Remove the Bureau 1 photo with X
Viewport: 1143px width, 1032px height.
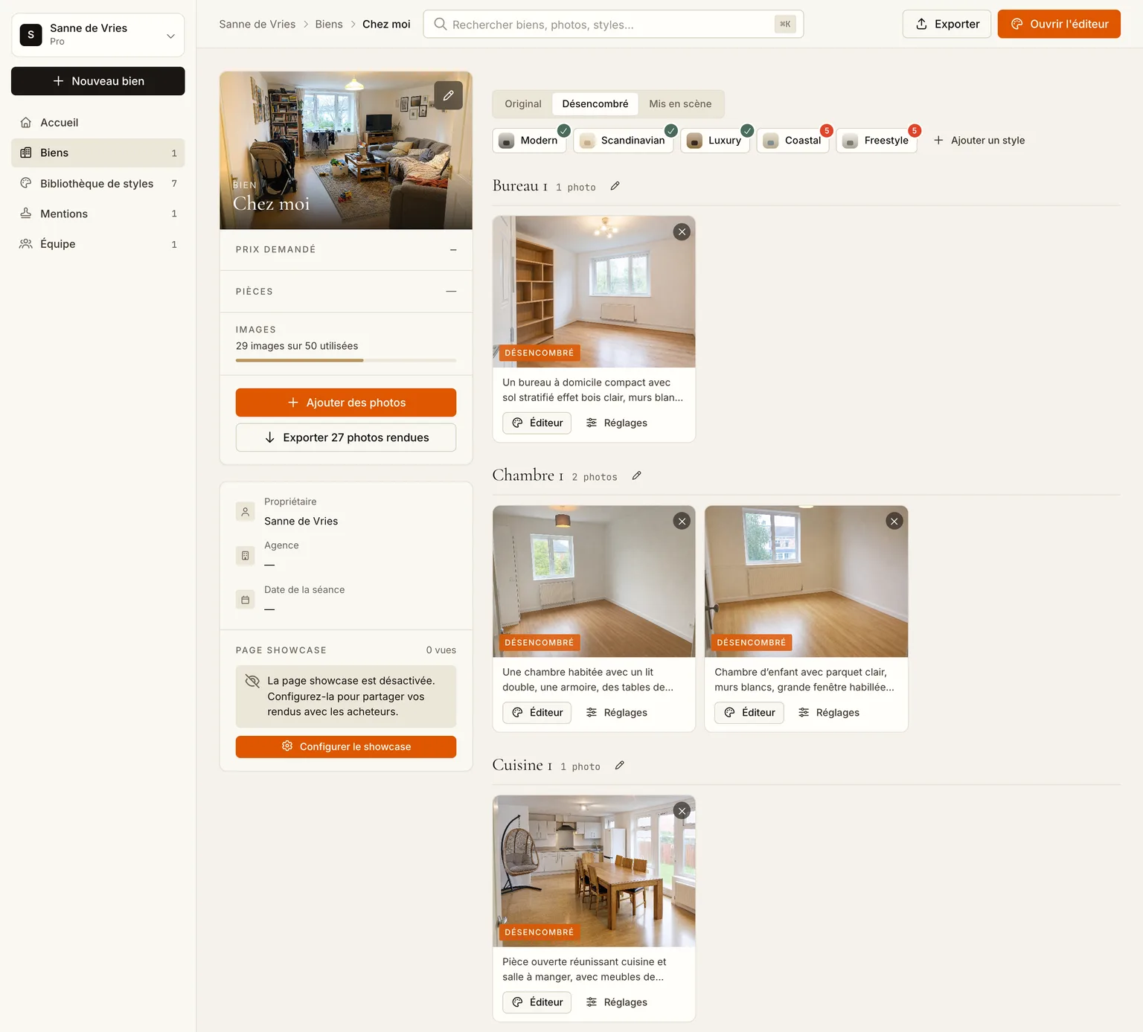[682, 232]
